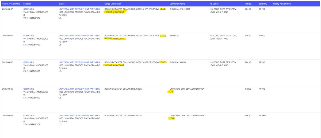Click date 2026-04-07 in the 16K KG row
This screenshot has width=321, height=138.
pyautogui.click(x=7, y=62)
